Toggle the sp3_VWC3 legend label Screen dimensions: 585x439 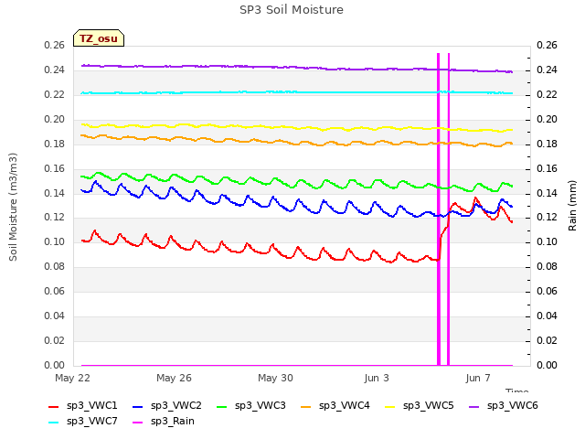pyautogui.click(x=261, y=406)
